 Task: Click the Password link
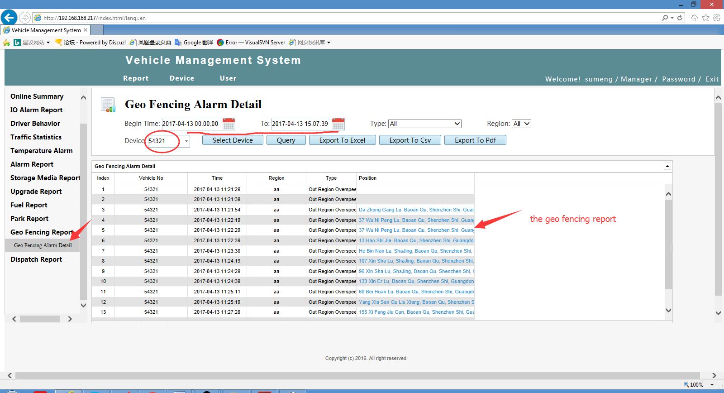click(x=679, y=79)
